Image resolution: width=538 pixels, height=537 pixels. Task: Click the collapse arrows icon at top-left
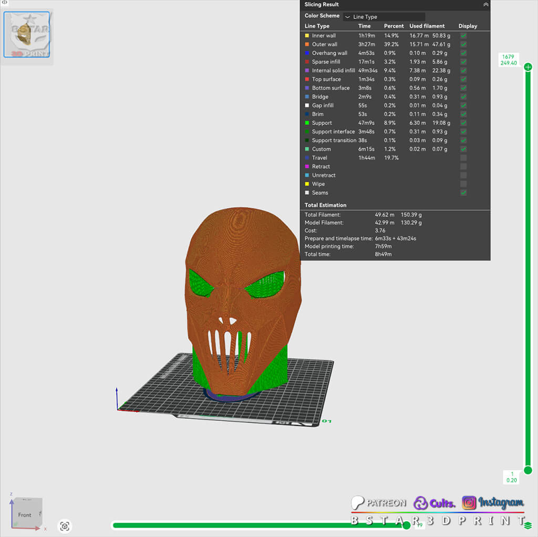pos(4,3)
